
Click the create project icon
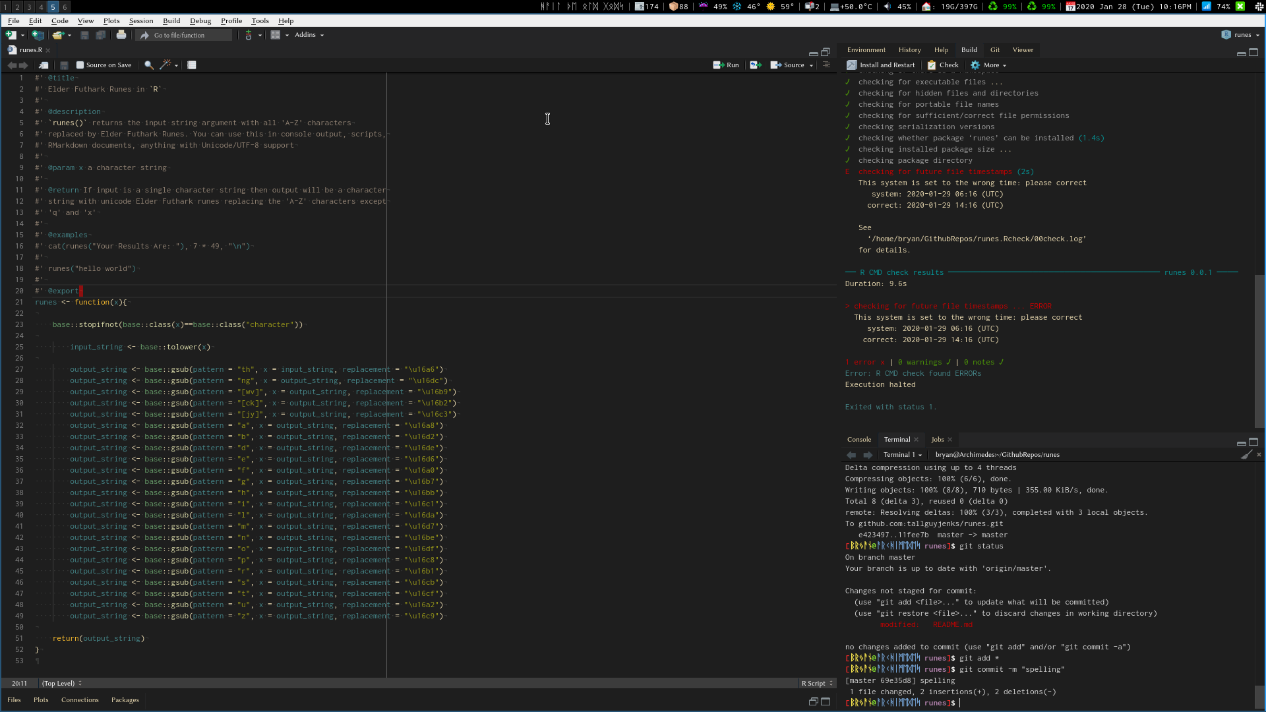click(38, 35)
